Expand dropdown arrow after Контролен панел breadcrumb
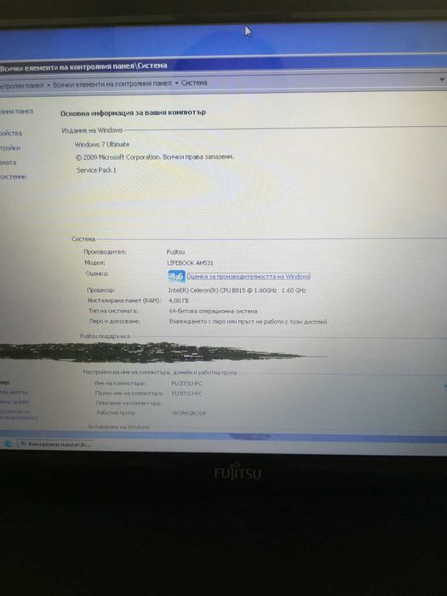447x596 pixels. tap(49, 85)
